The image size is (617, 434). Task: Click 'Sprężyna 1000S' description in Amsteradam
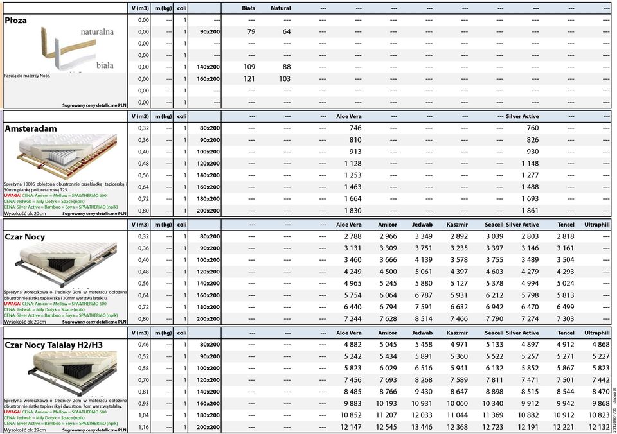click(x=66, y=186)
